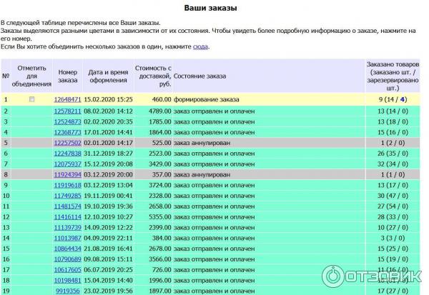Screen dimensions: 429x295
Task: Click the cost value 525.00
Action: 162,143
